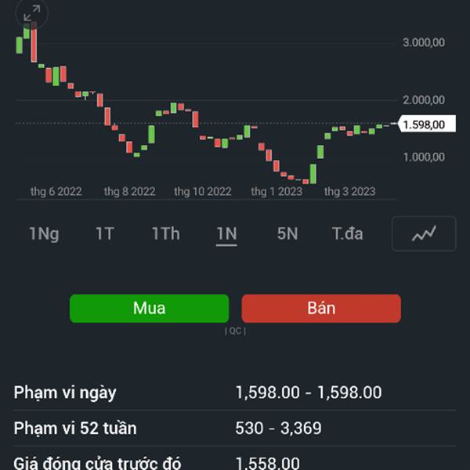470x470 pixels.
Task: Tap the Giá đóng cửa trước đó row
Action: [x=235, y=463]
